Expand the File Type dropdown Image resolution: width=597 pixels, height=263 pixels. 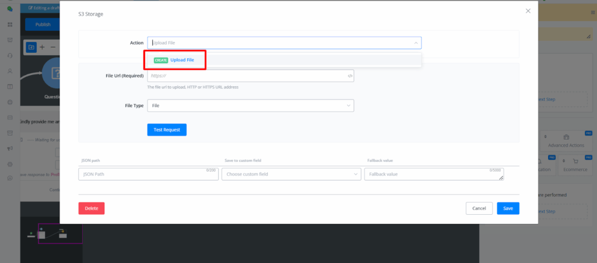click(348, 105)
